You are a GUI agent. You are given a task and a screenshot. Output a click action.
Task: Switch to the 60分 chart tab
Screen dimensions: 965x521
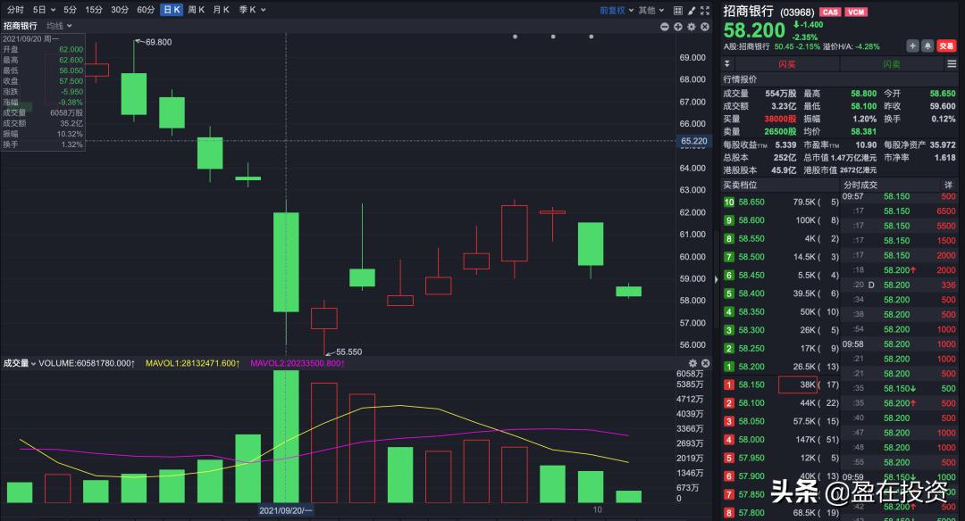(x=146, y=10)
